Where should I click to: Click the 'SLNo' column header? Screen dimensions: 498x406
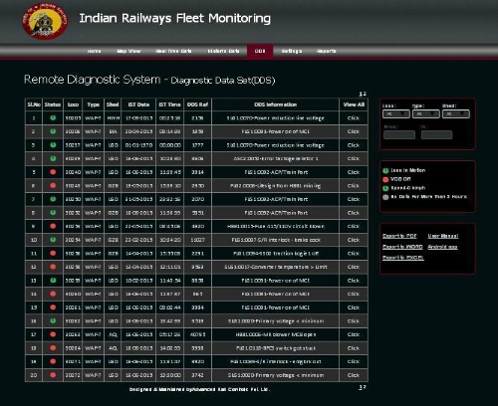tap(34, 104)
